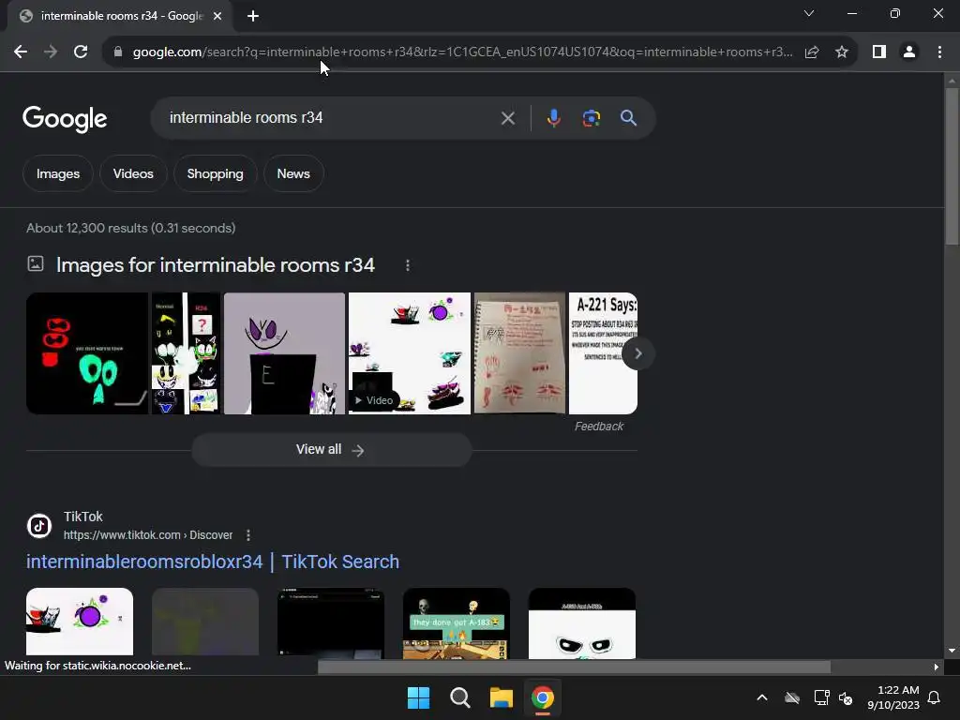Search by image with Google Lens
Image resolution: width=960 pixels, height=720 pixels.
[x=591, y=118]
